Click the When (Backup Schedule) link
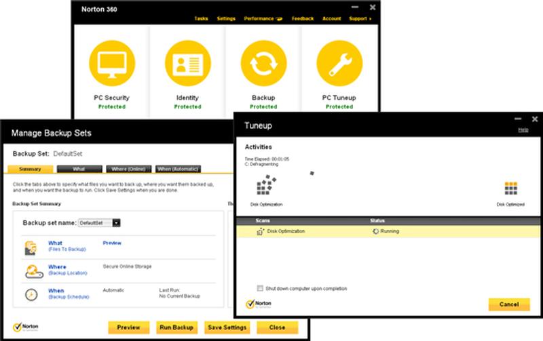Viewport: 543px width, 341px height. coord(69,294)
